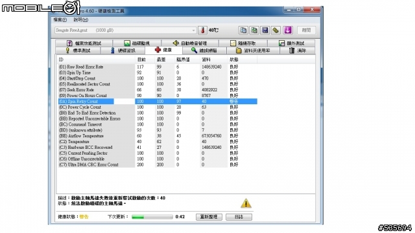Open the 說明 (H) menu

(80, 20)
